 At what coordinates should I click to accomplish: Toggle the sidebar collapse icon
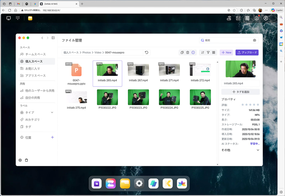click(53, 38)
